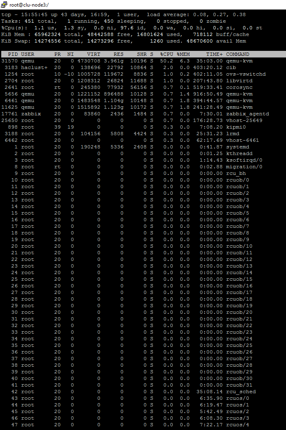
Task: Click the COMMAND column header
Action: point(238,54)
